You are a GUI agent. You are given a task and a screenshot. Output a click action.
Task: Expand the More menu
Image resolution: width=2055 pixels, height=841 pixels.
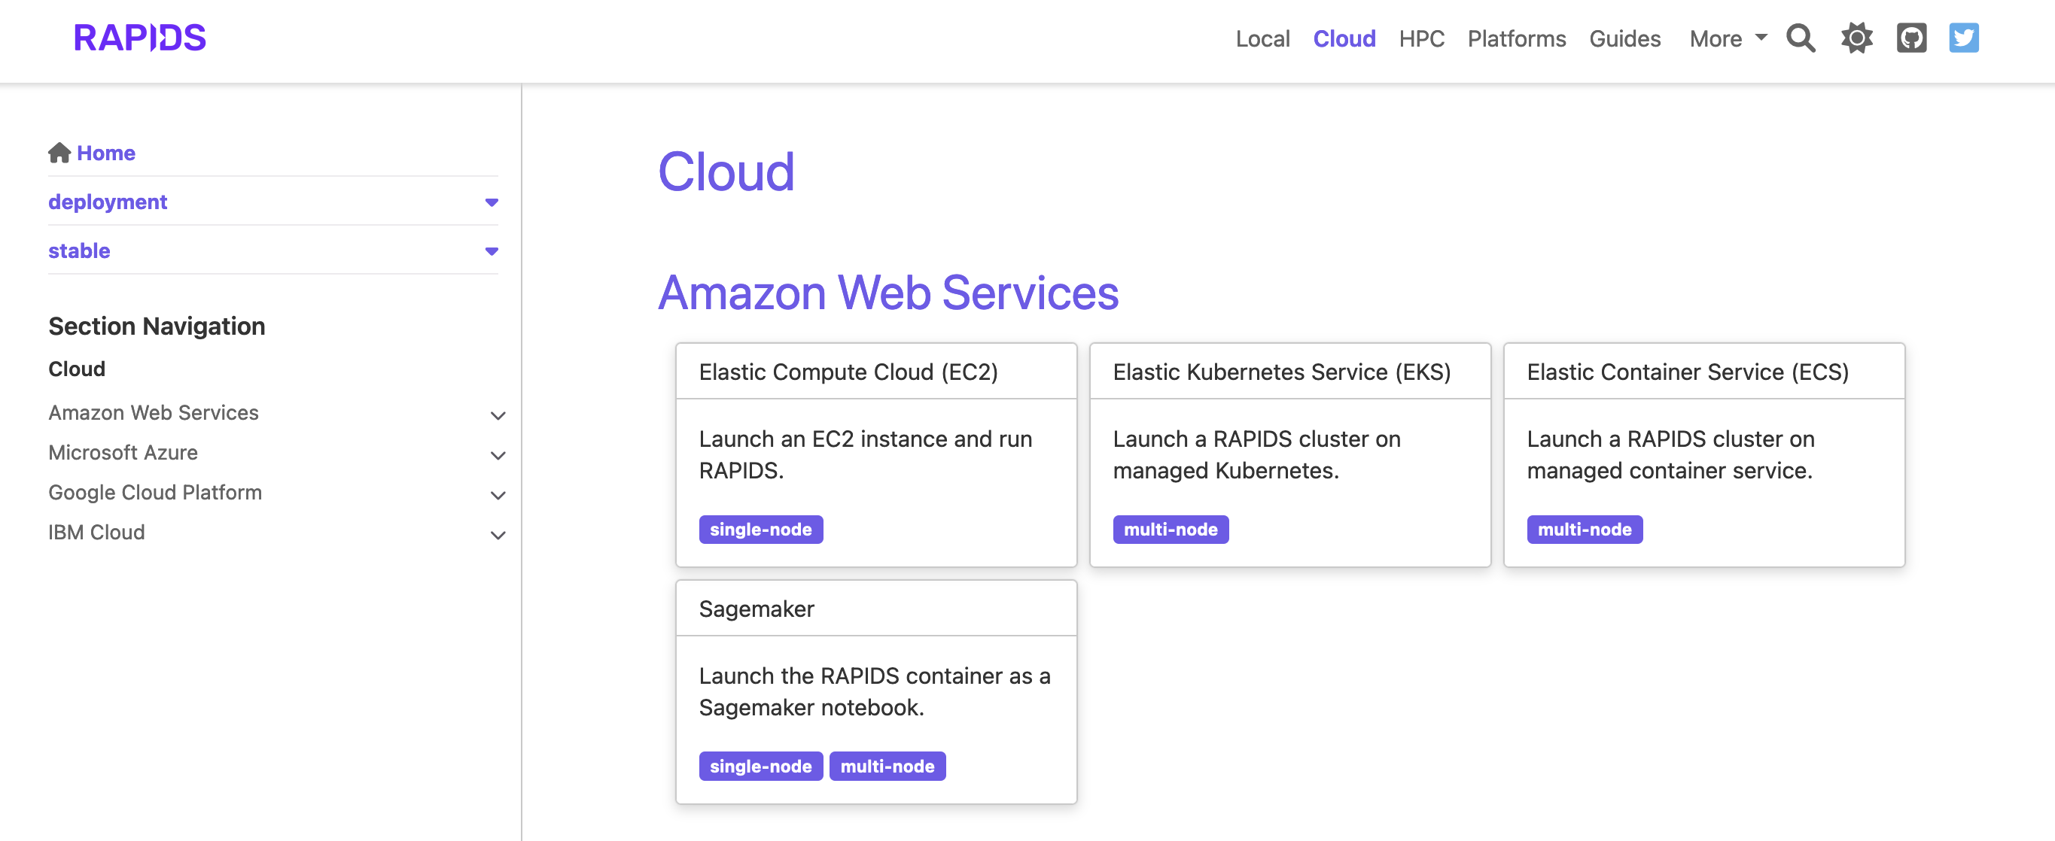(1727, 38)
